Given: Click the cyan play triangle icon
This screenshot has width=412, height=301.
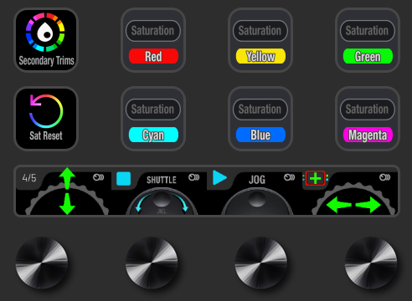Looking at the screenshot, I should (219, 177).
